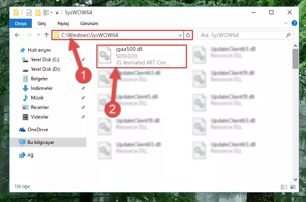
Task: Click the New folder icon in title bar
Action: click(x=38, y=13)
